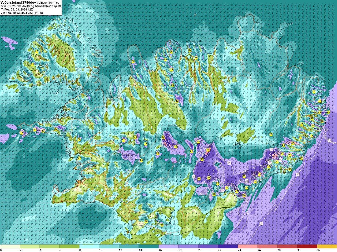Select the 2–4 m/s light green legend swatch
This screenshot has height=252, width=337.
pos(30,246)
